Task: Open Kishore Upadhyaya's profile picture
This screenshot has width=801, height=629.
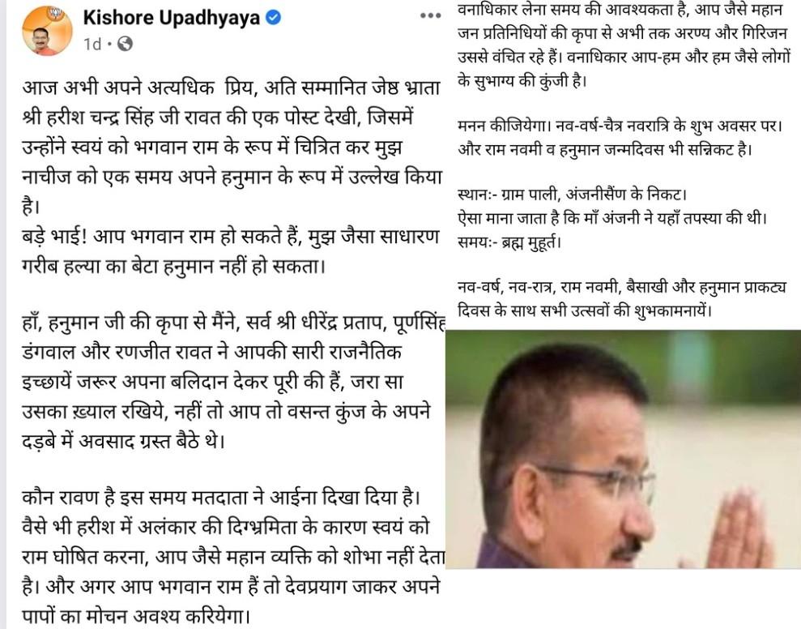Action: tap(47, 31)
